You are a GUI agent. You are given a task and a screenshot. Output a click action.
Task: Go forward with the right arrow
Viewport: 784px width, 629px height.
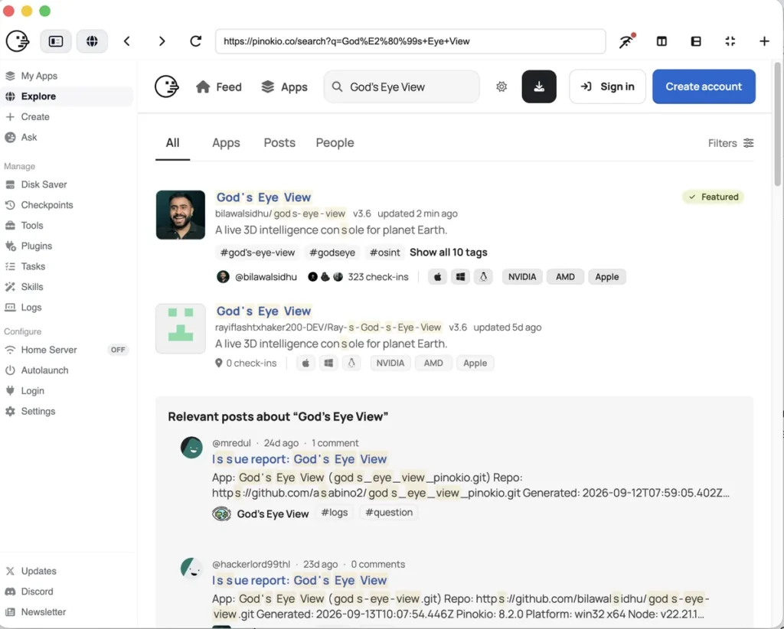point(162,41)
